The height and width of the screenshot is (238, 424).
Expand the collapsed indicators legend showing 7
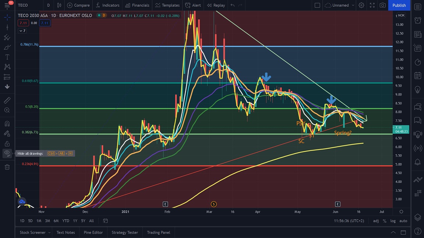pos(22,31)
